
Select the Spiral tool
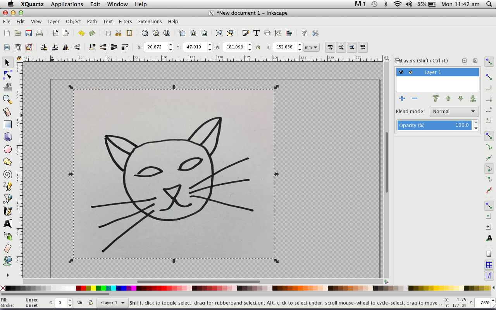7,174
